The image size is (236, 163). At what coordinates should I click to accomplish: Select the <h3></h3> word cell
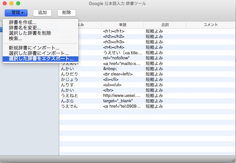pos(114,42)
